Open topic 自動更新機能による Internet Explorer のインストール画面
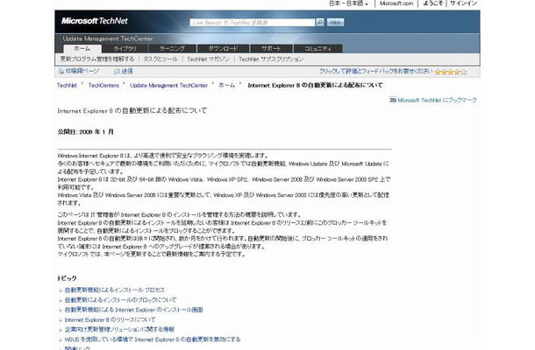The image size is (535, 350). [133, 310]
